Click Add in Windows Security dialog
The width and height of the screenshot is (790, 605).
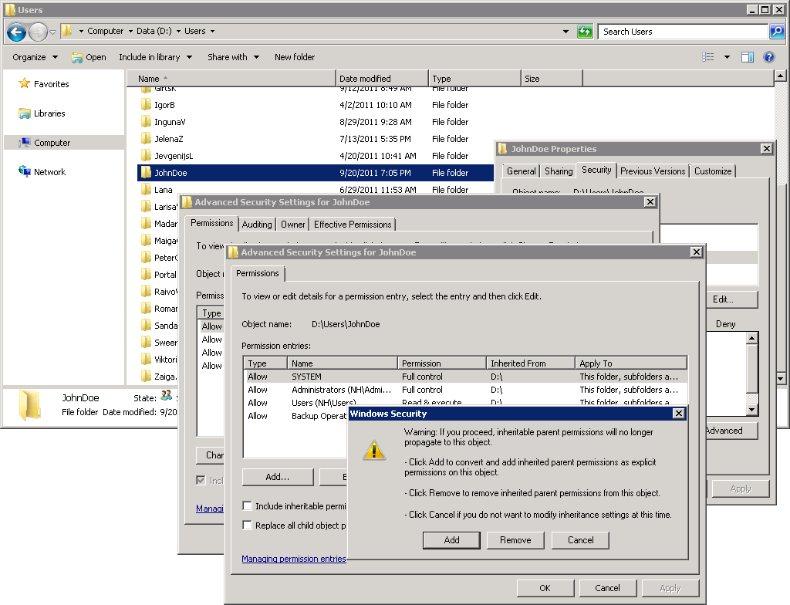[451, 540]
